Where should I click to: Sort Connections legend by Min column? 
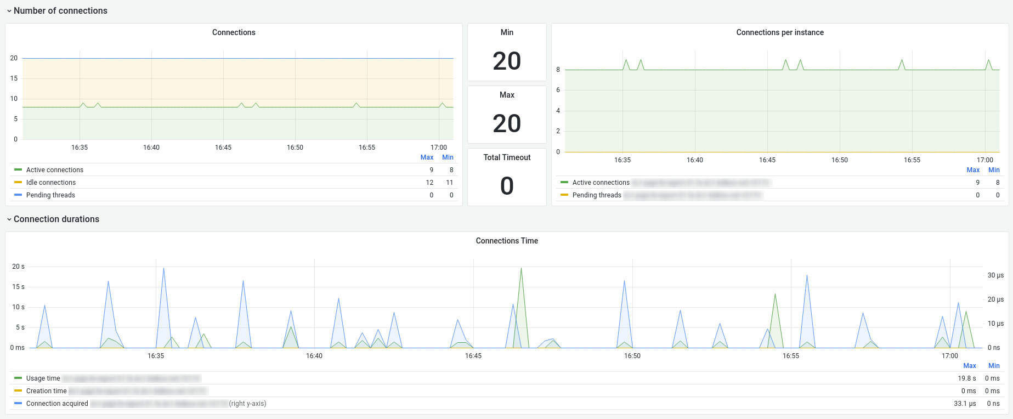(448, 157)
